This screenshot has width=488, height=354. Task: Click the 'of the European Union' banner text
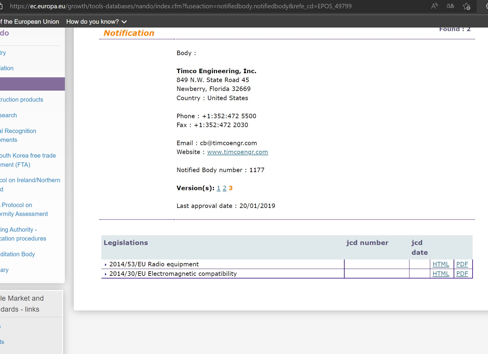point(30,22)
